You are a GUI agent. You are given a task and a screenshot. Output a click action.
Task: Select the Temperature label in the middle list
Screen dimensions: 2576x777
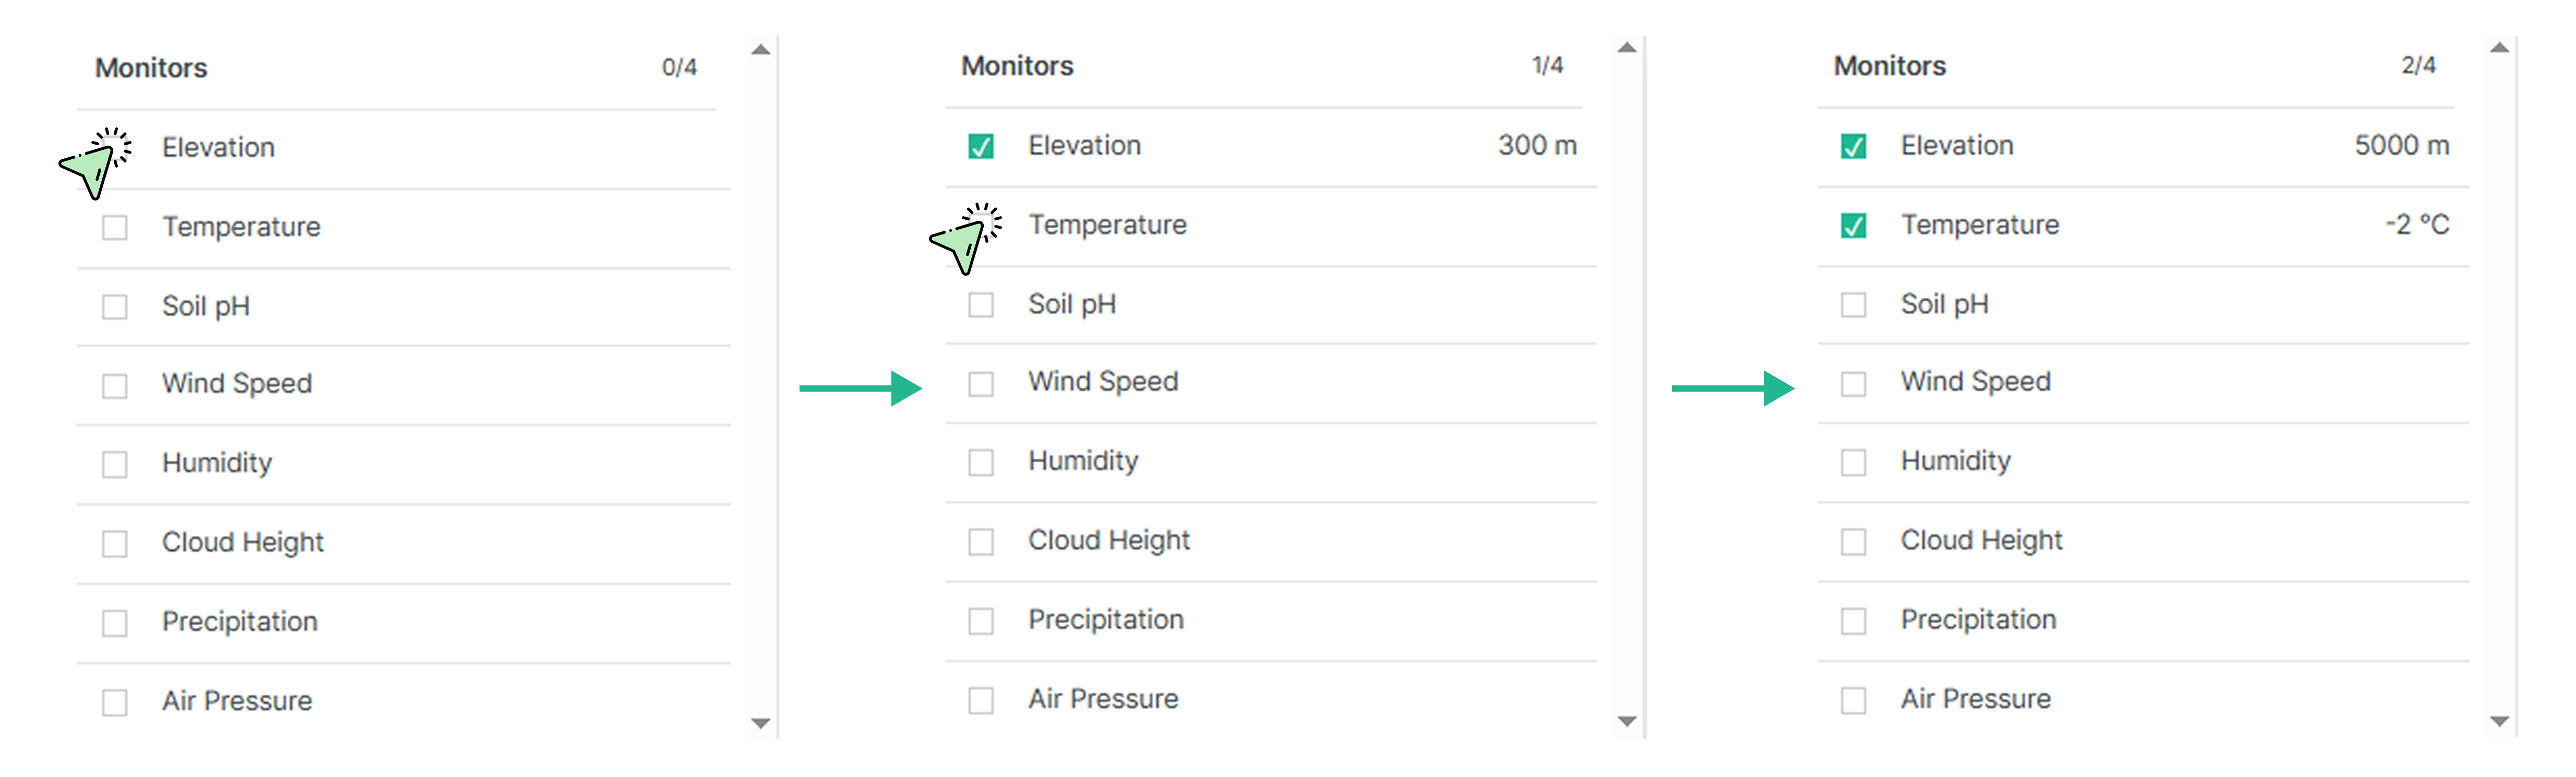(1108, 225)
